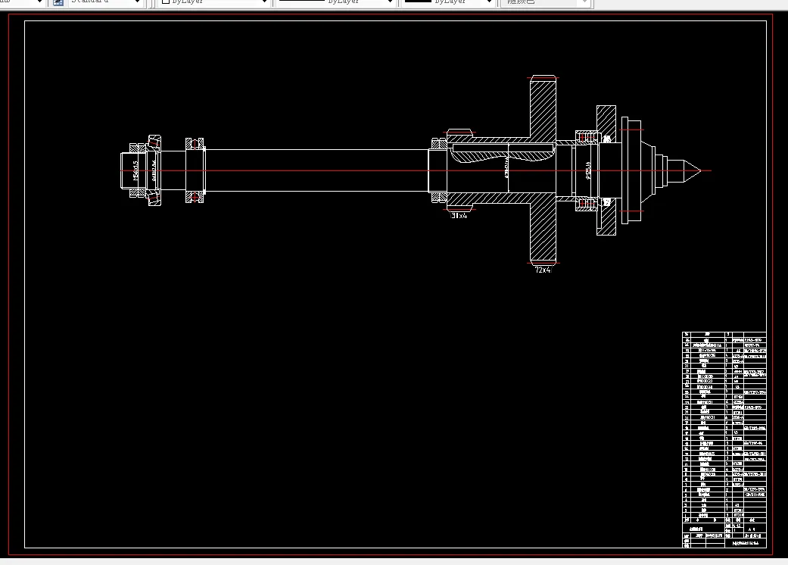This screenshot has width=788, height=565.
Task: Open the grayed-out plot style dropdown
Action: coord(546,2)
